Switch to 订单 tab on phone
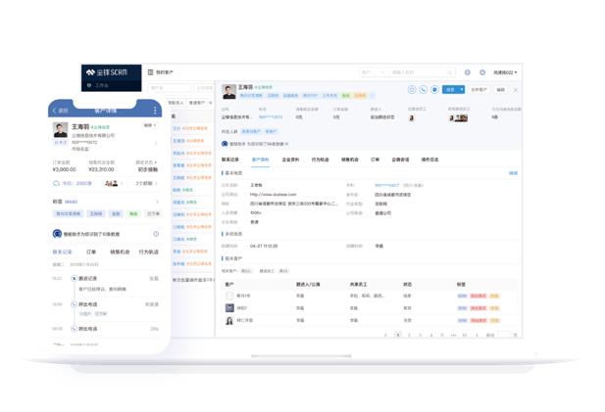The height and width of the screenshot is (412, 605). pos(91,252)
